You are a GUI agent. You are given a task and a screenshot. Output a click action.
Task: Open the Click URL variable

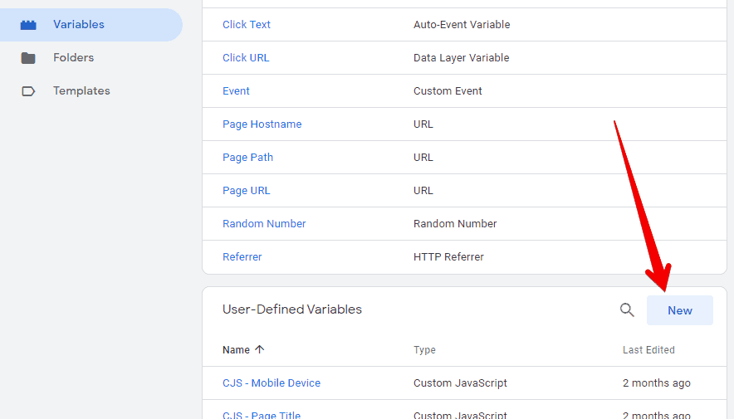[x=246, y=58]
